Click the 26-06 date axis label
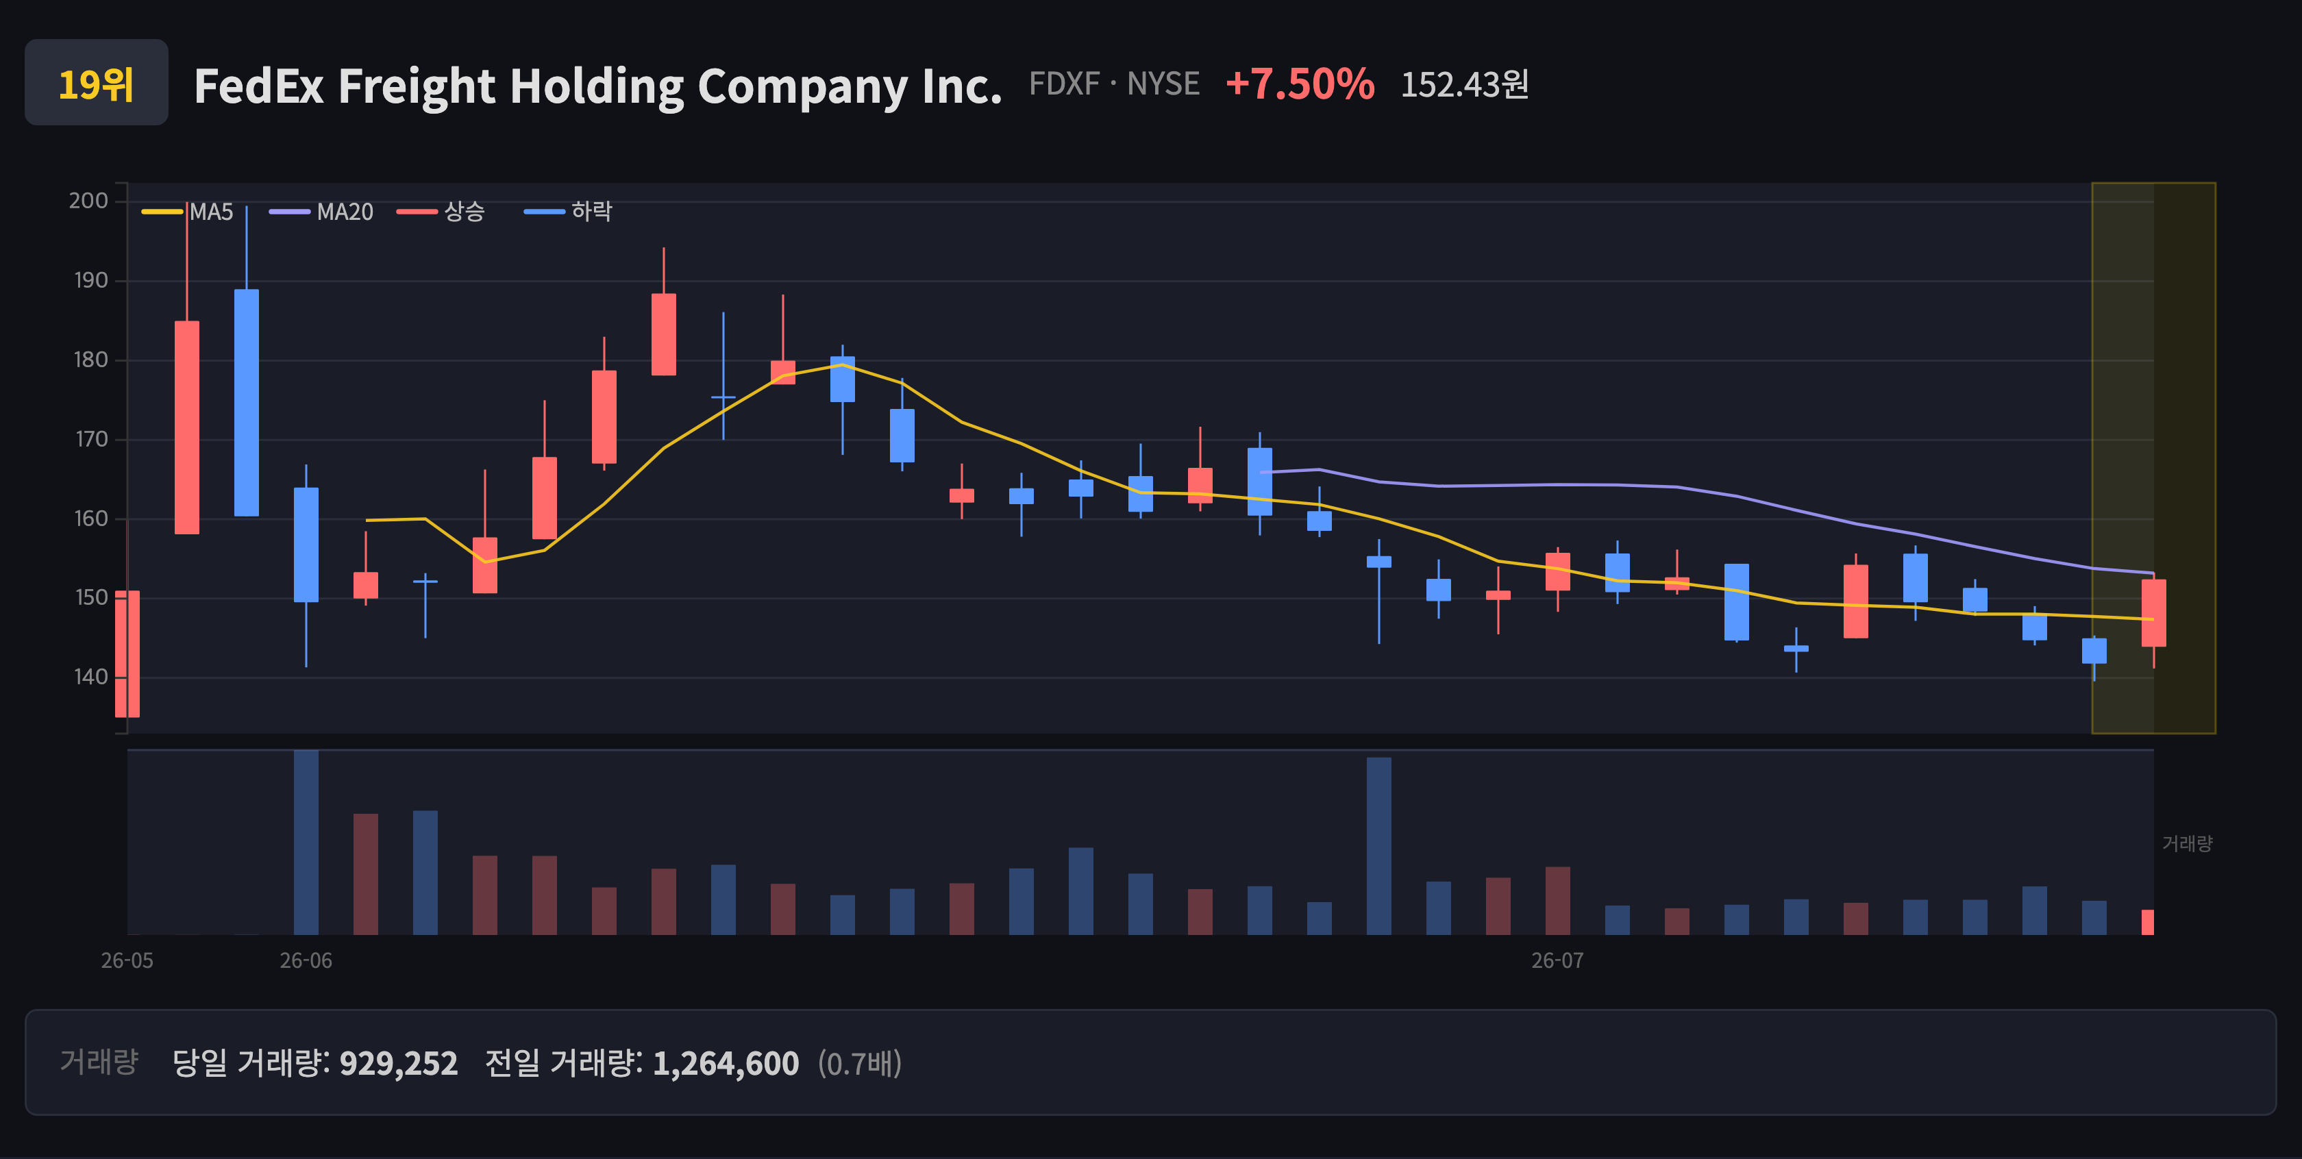 [x=306, y=960]
